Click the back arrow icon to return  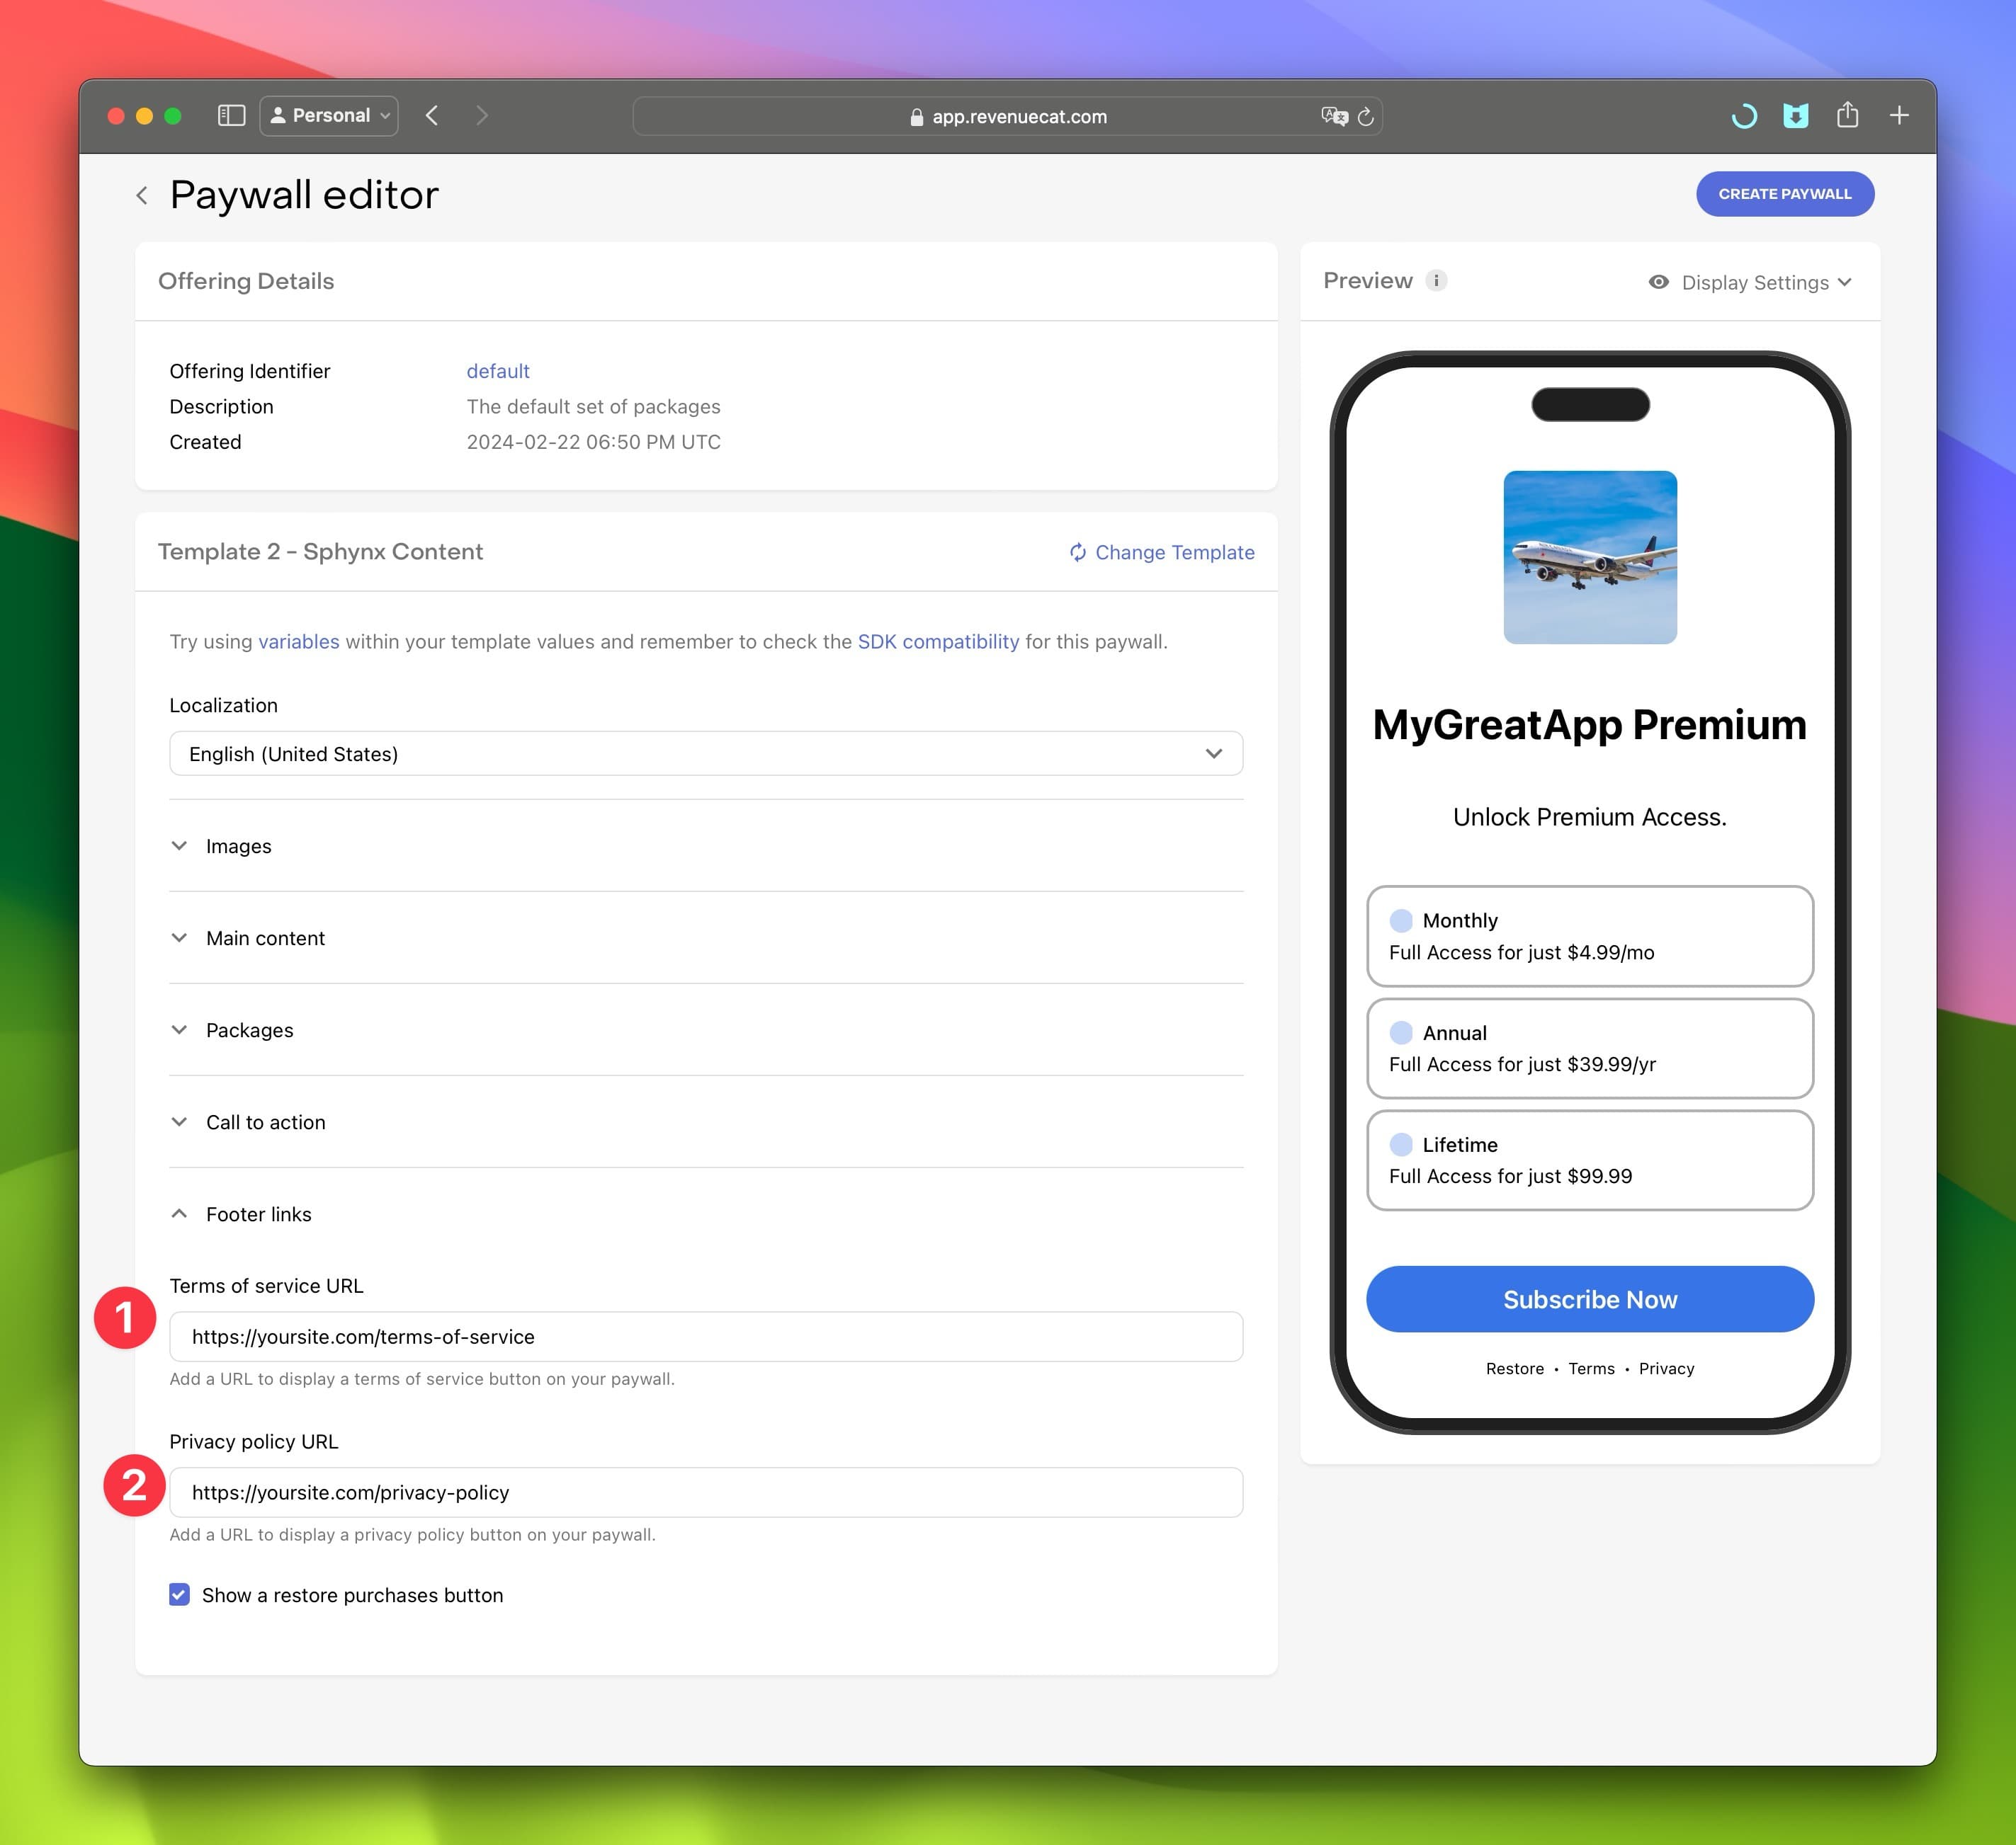point(140,195)
